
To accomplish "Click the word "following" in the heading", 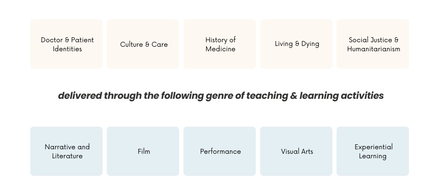I will pyautogui.click(x=182, y=96).
